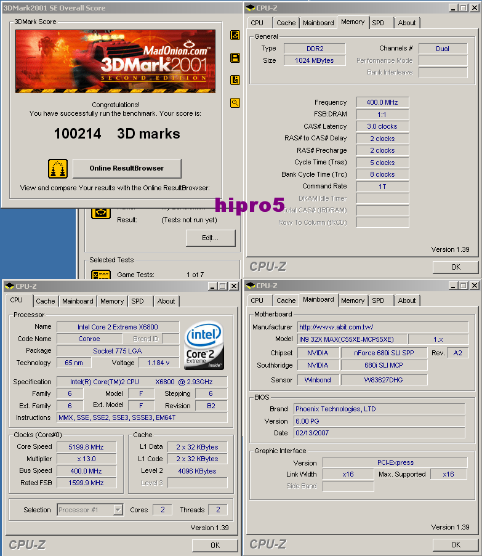Minimize the bottom-left CPU-Z window

point(212,286)
